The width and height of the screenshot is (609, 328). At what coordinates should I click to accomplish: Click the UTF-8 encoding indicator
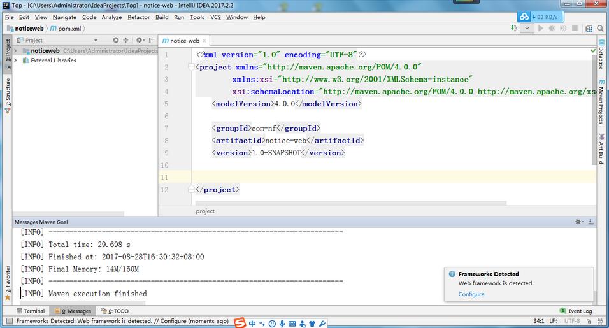[572, 321]
